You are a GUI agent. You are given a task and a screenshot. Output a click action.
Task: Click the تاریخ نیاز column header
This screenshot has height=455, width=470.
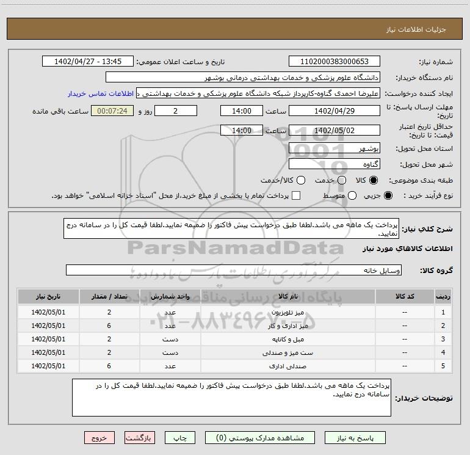[x=48, y=296]
